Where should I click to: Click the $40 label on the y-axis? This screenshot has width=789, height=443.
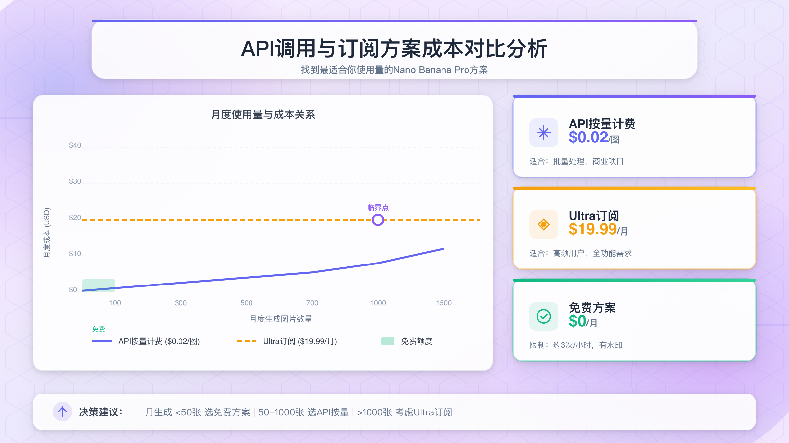coord(75,145)
